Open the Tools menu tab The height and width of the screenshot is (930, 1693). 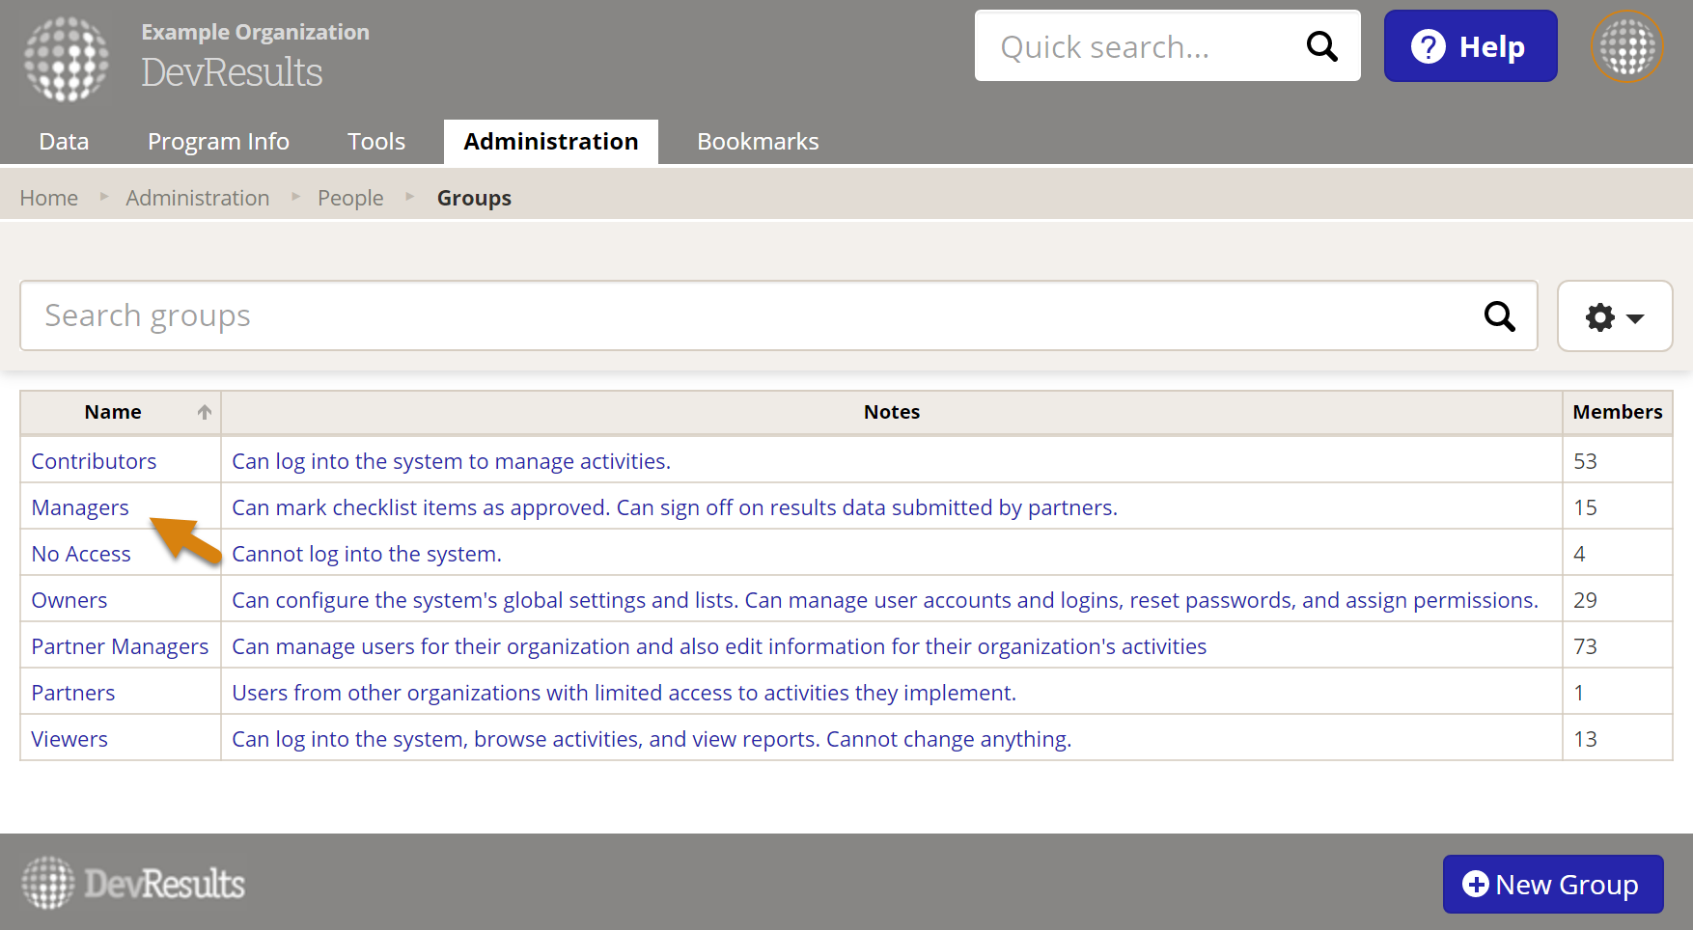376,142
